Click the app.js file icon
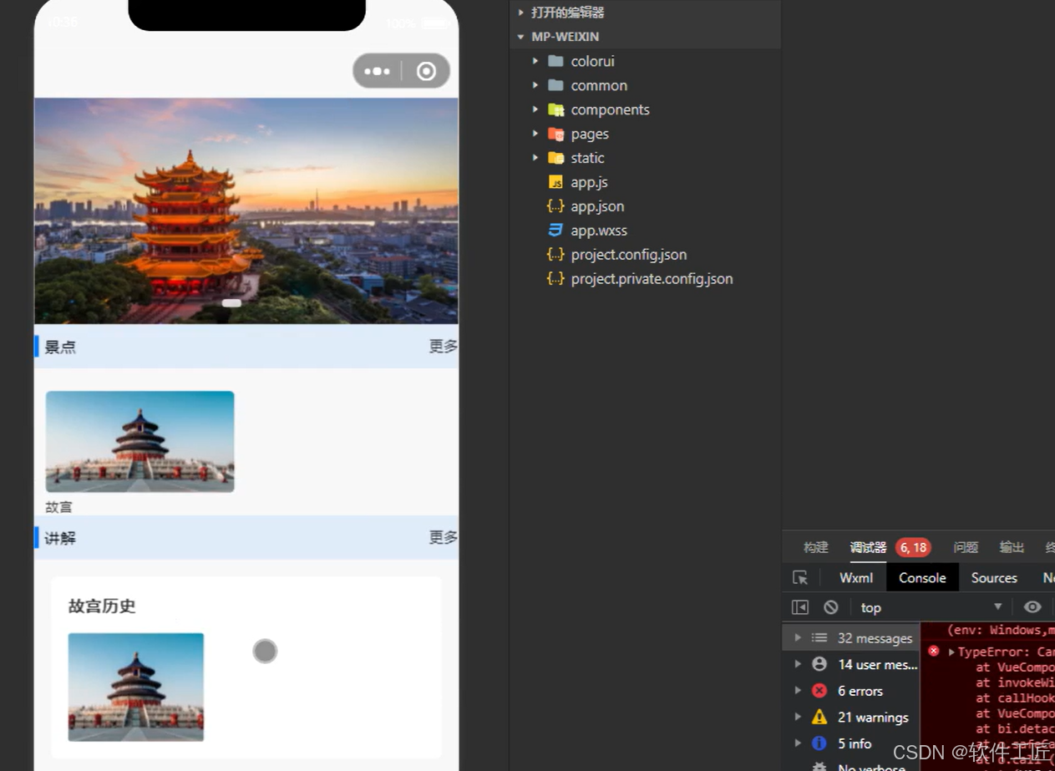 coord(555,182)
